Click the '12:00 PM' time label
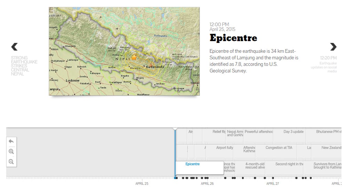Image resolution: width=348 pixels, height=191 pixels. point(219,24)
